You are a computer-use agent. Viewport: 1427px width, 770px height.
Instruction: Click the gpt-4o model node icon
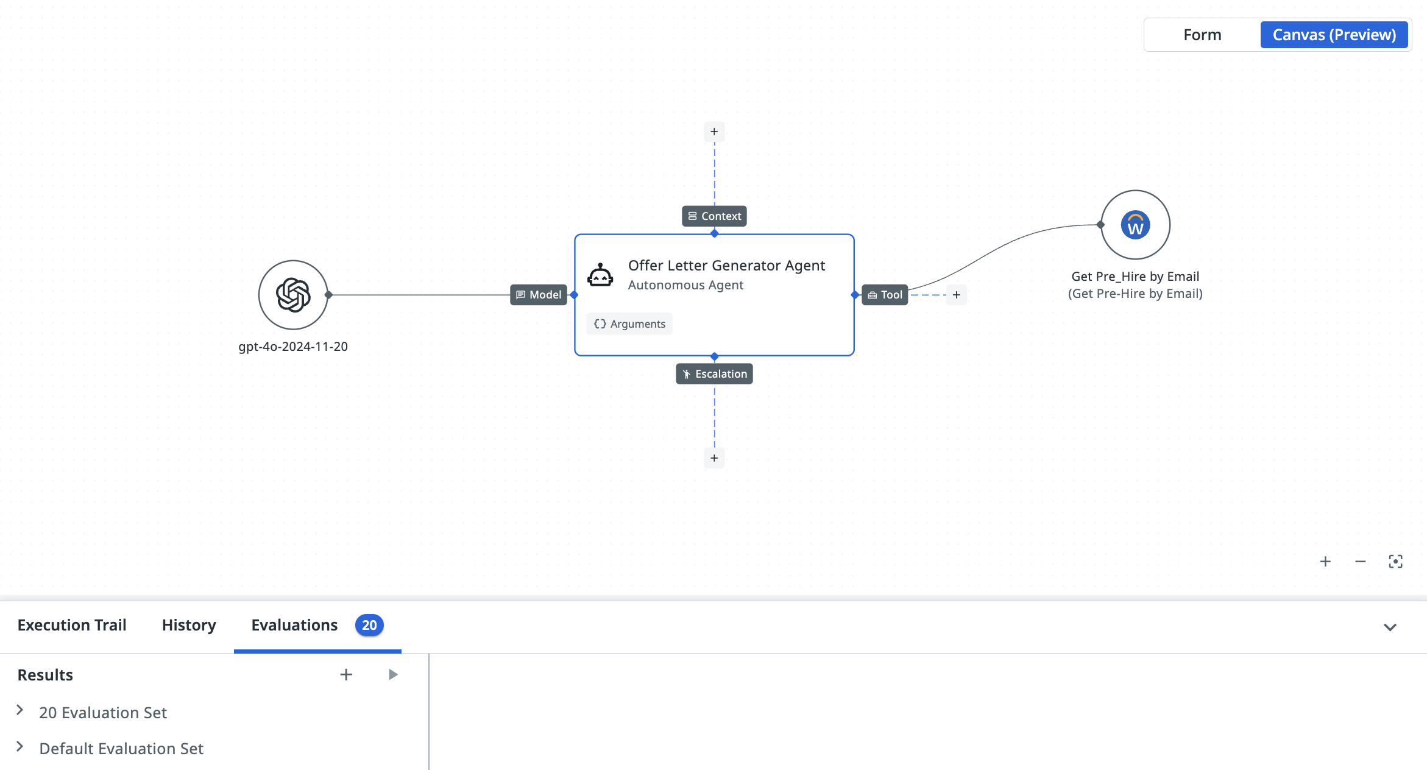293,295
